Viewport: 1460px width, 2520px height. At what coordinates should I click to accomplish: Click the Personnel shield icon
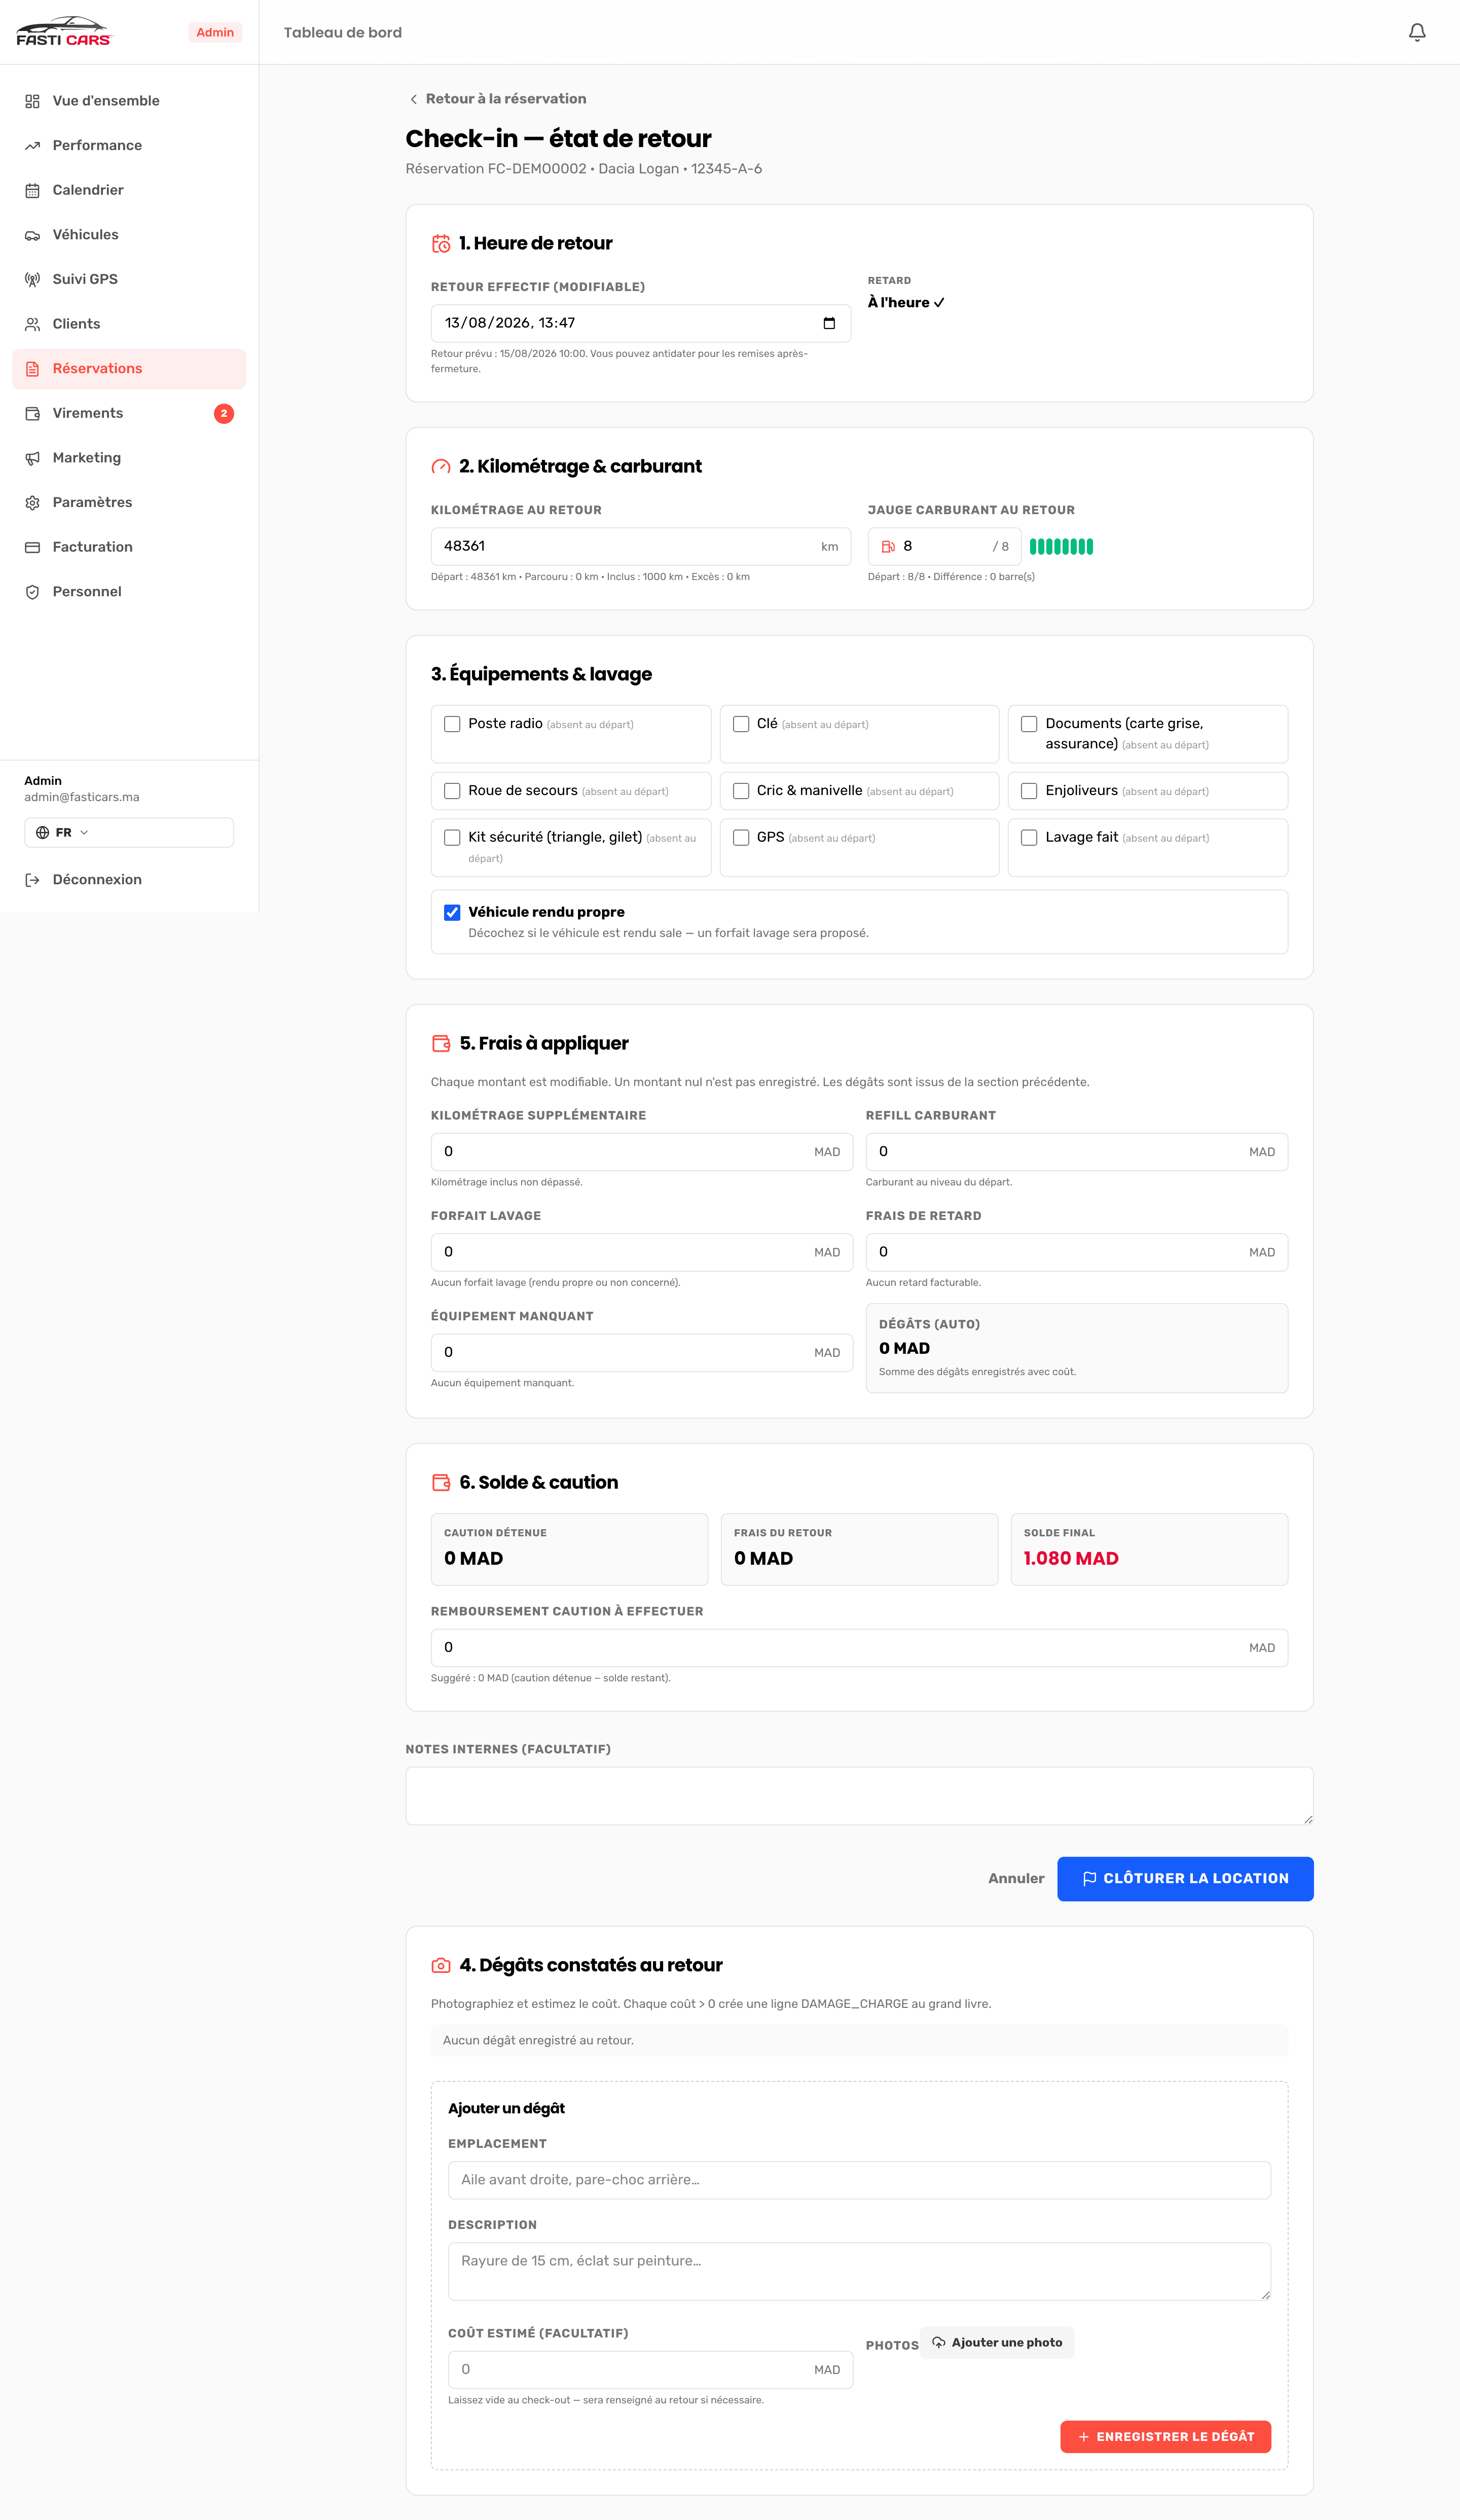tap(32, 592)
